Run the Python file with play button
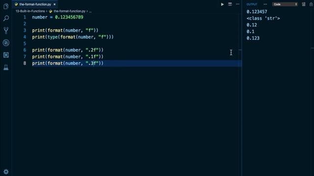Image resolution: width=314 pixels, height=176 pixels. click(222, 4)
